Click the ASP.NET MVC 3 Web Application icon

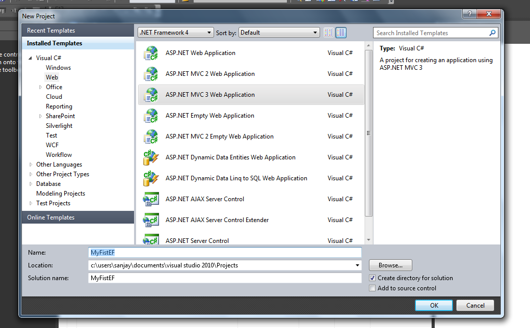(x=151, y=95)
